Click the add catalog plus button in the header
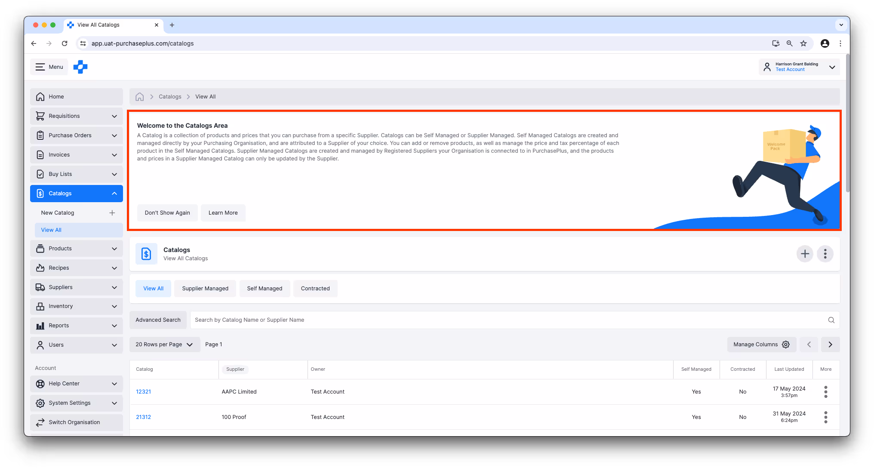Screen dimensions: 874x468 [x=804, y=254]
